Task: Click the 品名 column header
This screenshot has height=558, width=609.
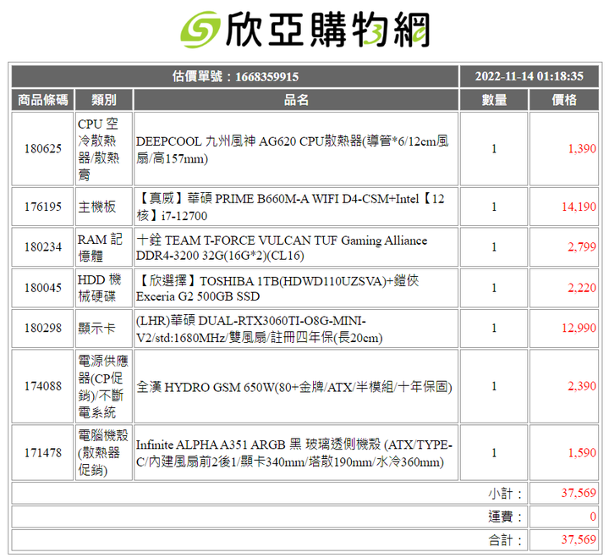Action: [296, 100]
